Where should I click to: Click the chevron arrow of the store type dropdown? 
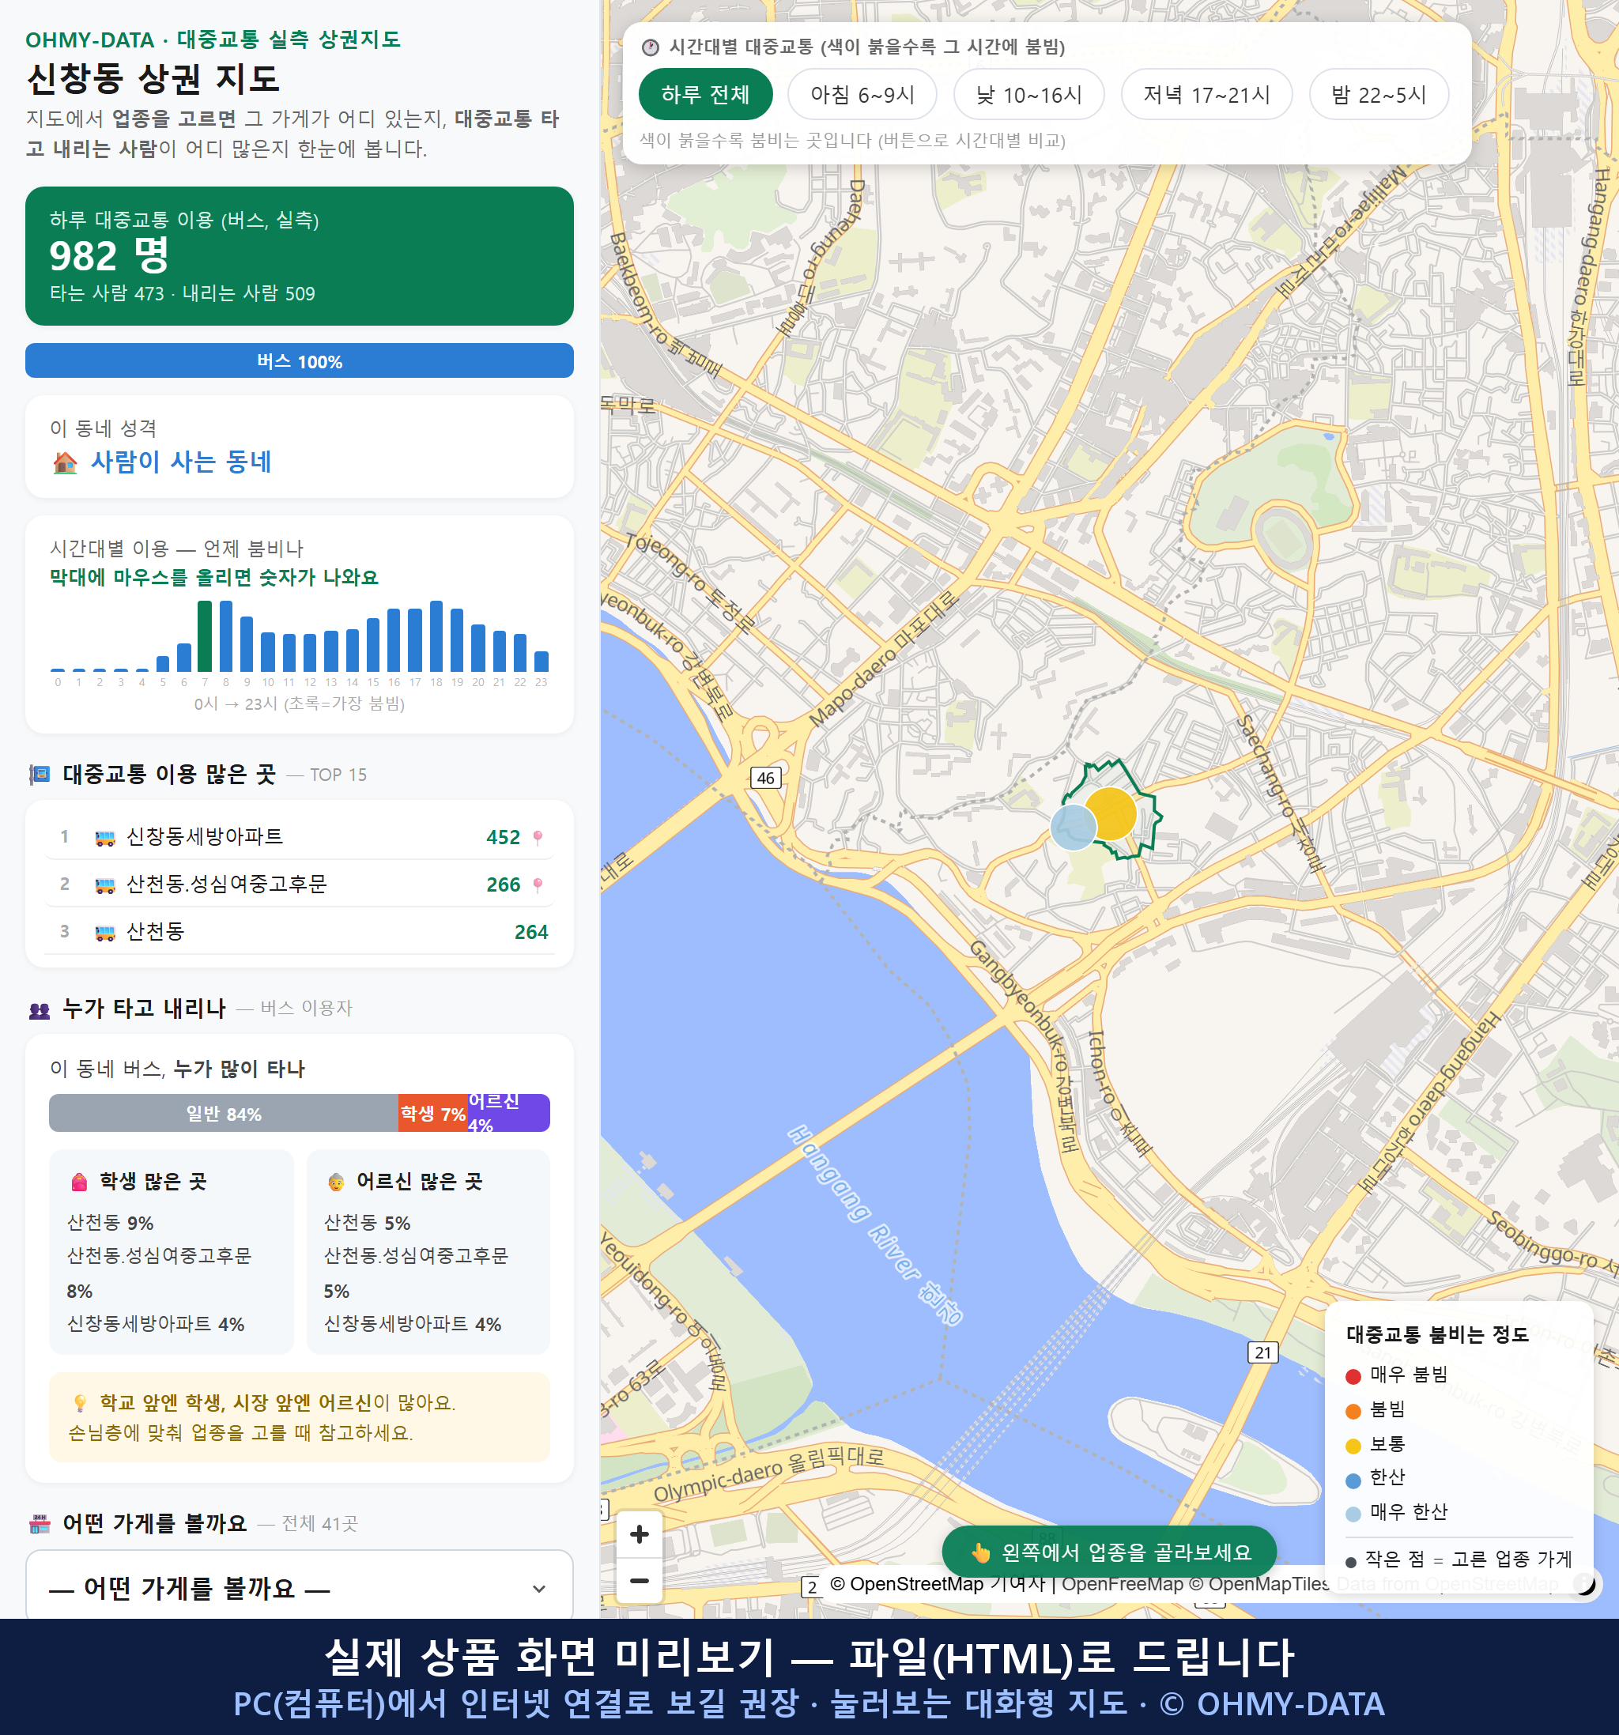[539, 1590]
